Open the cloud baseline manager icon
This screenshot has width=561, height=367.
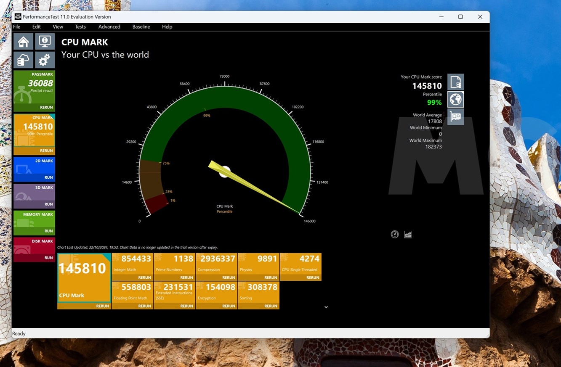23,60
